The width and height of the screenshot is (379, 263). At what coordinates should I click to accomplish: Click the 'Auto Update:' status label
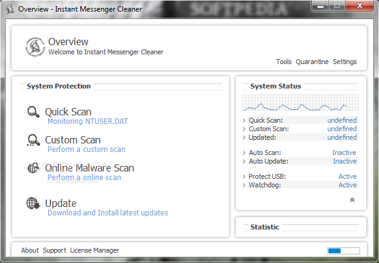click(269, 161)
